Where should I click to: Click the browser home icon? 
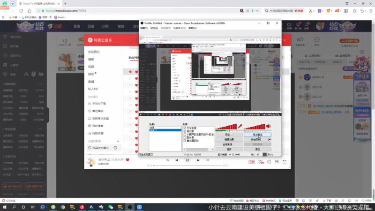tap(30, 11)
